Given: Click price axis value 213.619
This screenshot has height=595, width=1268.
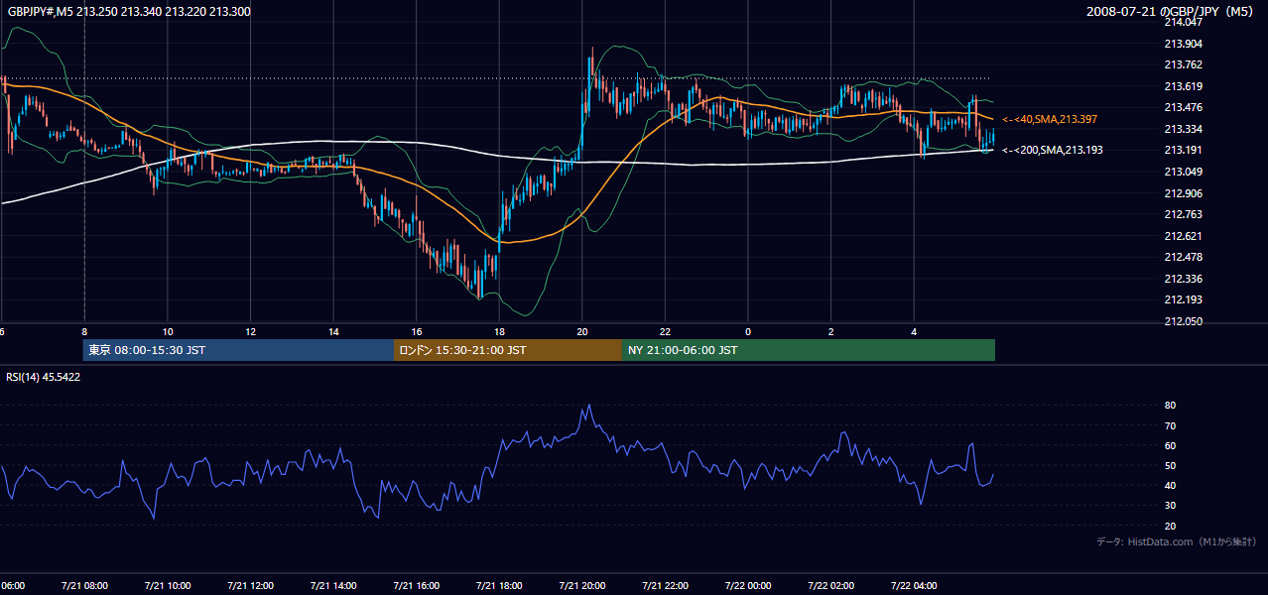Looking at the screenshot, I should point(1183,86).
